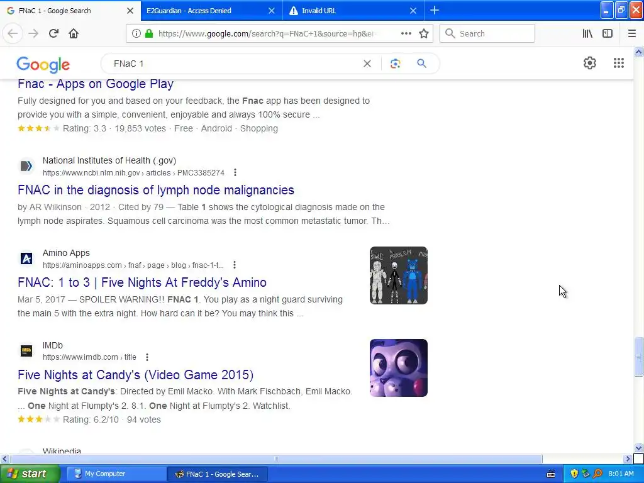Open a new browser tab
The width and height of the screenshot is (644, 483).
[434, 10]
